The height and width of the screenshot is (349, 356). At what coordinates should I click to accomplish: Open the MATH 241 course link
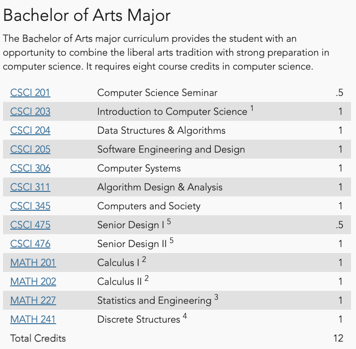tap(33, 319)
